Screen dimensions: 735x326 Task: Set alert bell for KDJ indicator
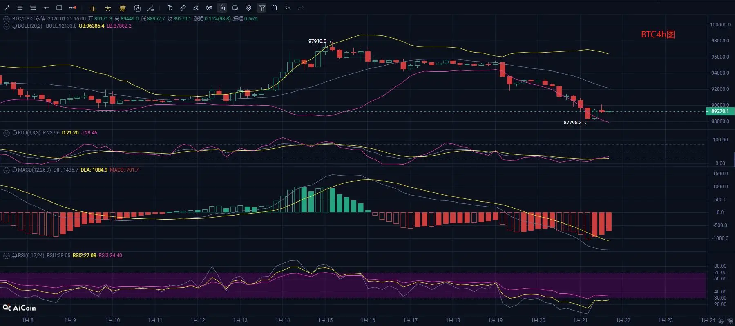[15, 133]
